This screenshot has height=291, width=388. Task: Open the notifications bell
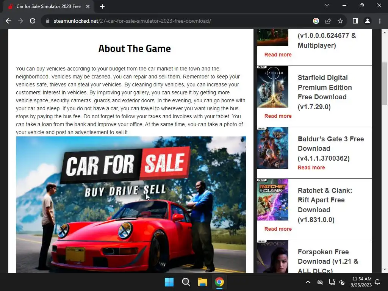click(378, 282)
